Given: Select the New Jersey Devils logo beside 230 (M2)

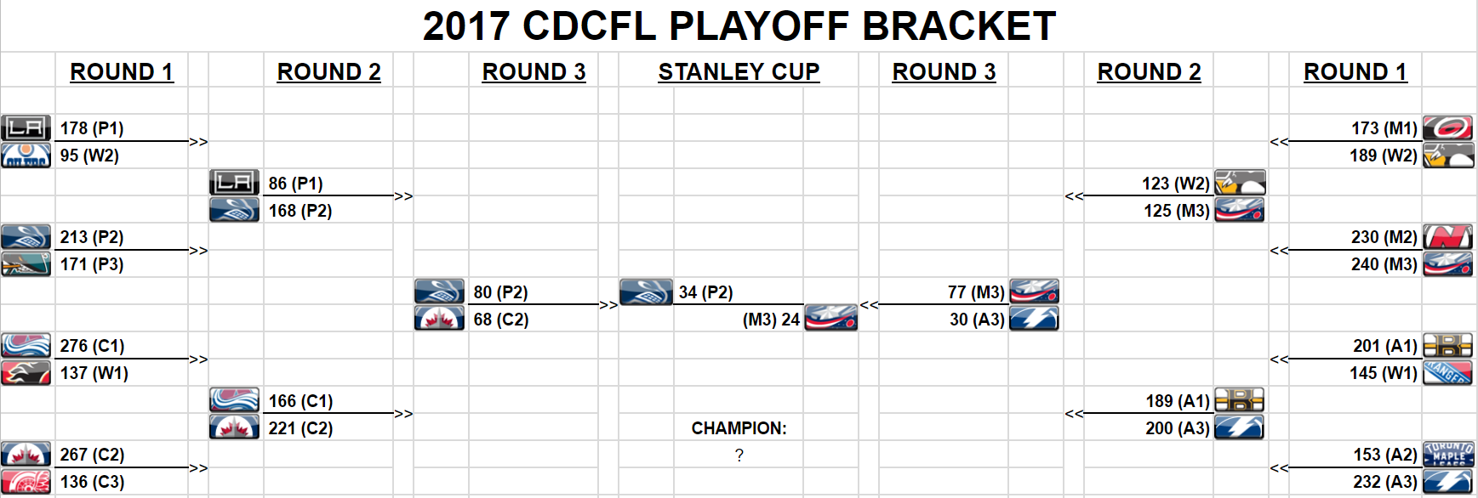Looking at the screenshot, I should pyautogui.click(x=1448, y=237).
